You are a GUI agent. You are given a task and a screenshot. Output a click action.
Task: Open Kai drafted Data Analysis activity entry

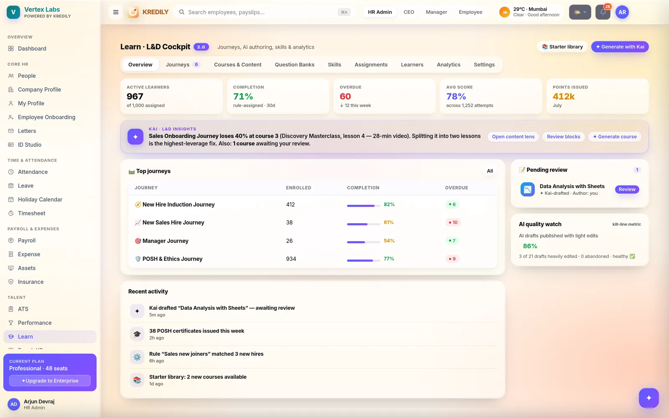pyautogui.click(x=312, y=311)
